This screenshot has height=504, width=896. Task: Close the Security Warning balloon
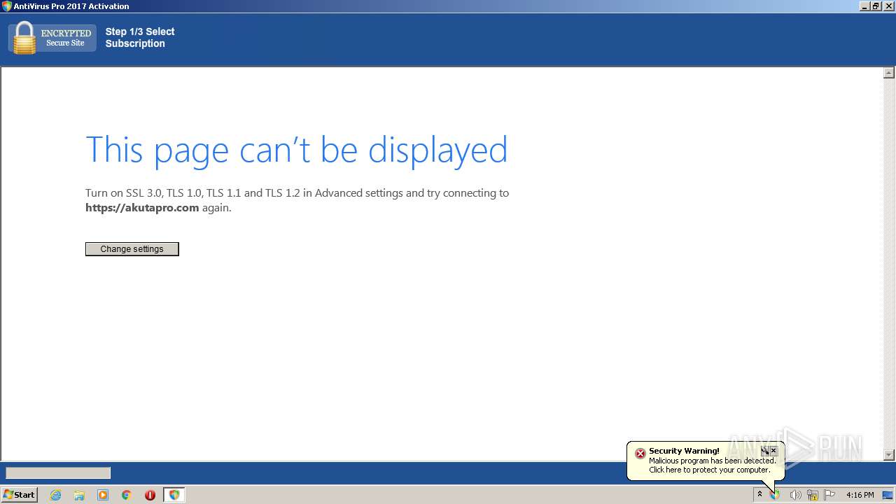tap(773, 451)
